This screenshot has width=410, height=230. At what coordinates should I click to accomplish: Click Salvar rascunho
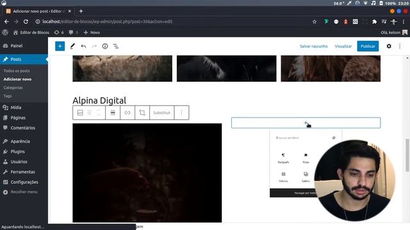(x=313, y=46)
